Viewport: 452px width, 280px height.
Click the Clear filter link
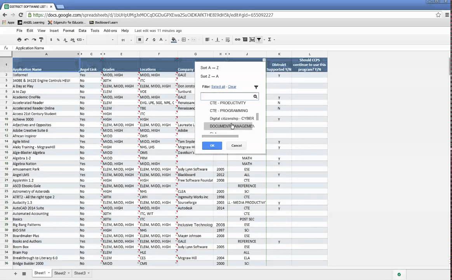[x=232, y=87]
